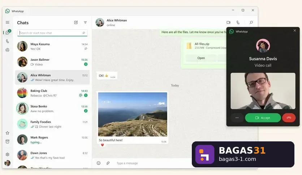
Task: Open the Baking Club group chat
Action: (52, 93)
